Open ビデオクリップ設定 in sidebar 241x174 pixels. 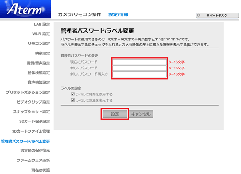pos(33,102)
